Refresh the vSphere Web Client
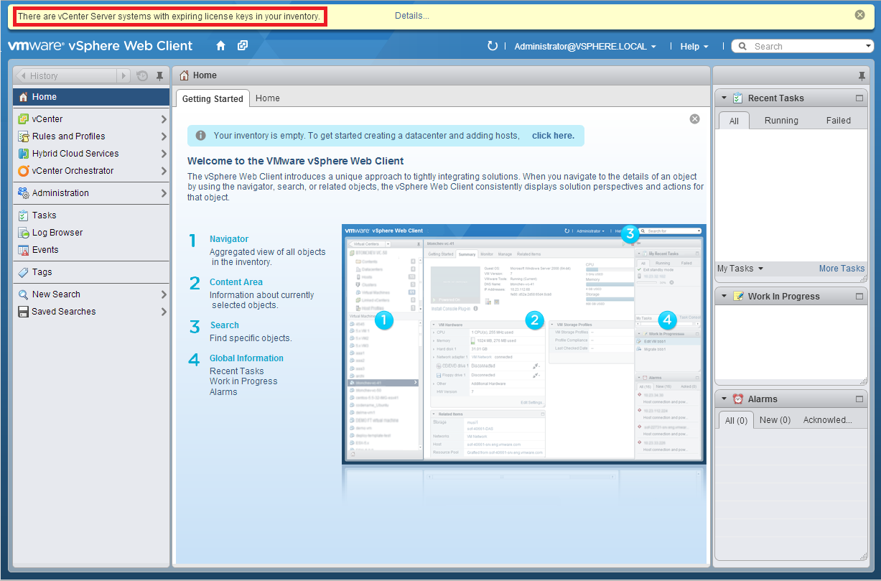Screen dimensions: 881x581 click(492, 46)
